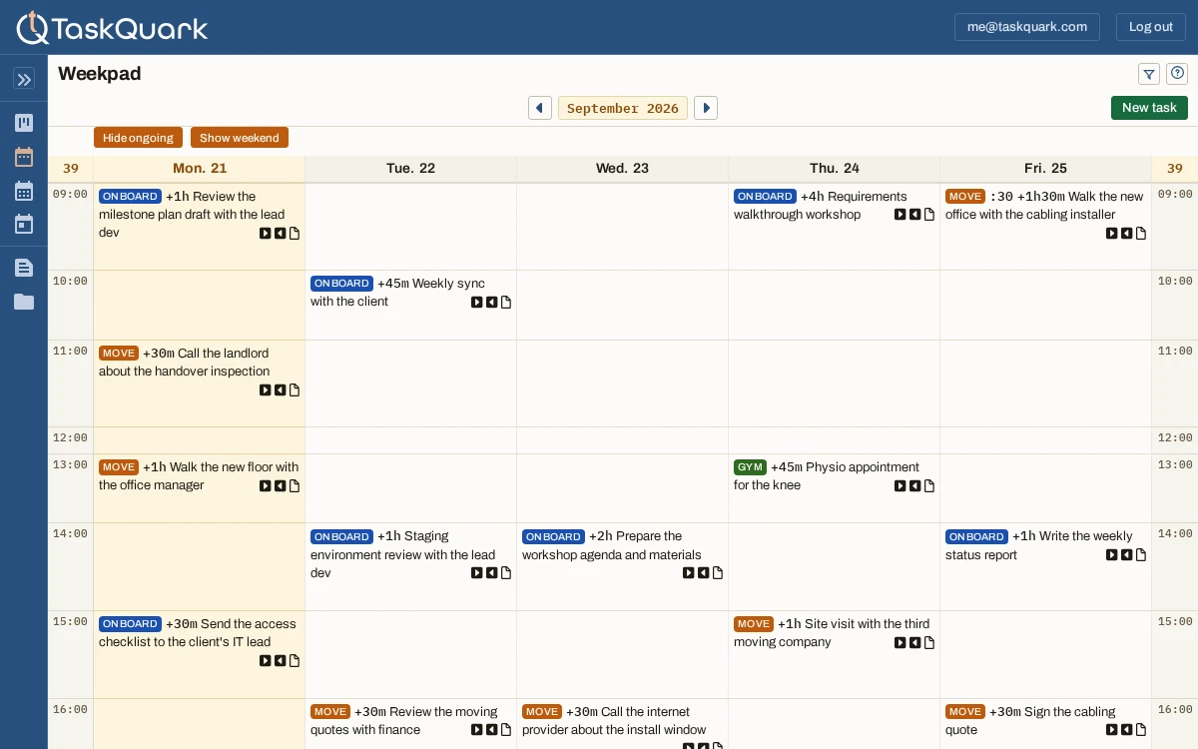
Task: Open the single-day calendar view in sidebar
Action: click(24, 224)
